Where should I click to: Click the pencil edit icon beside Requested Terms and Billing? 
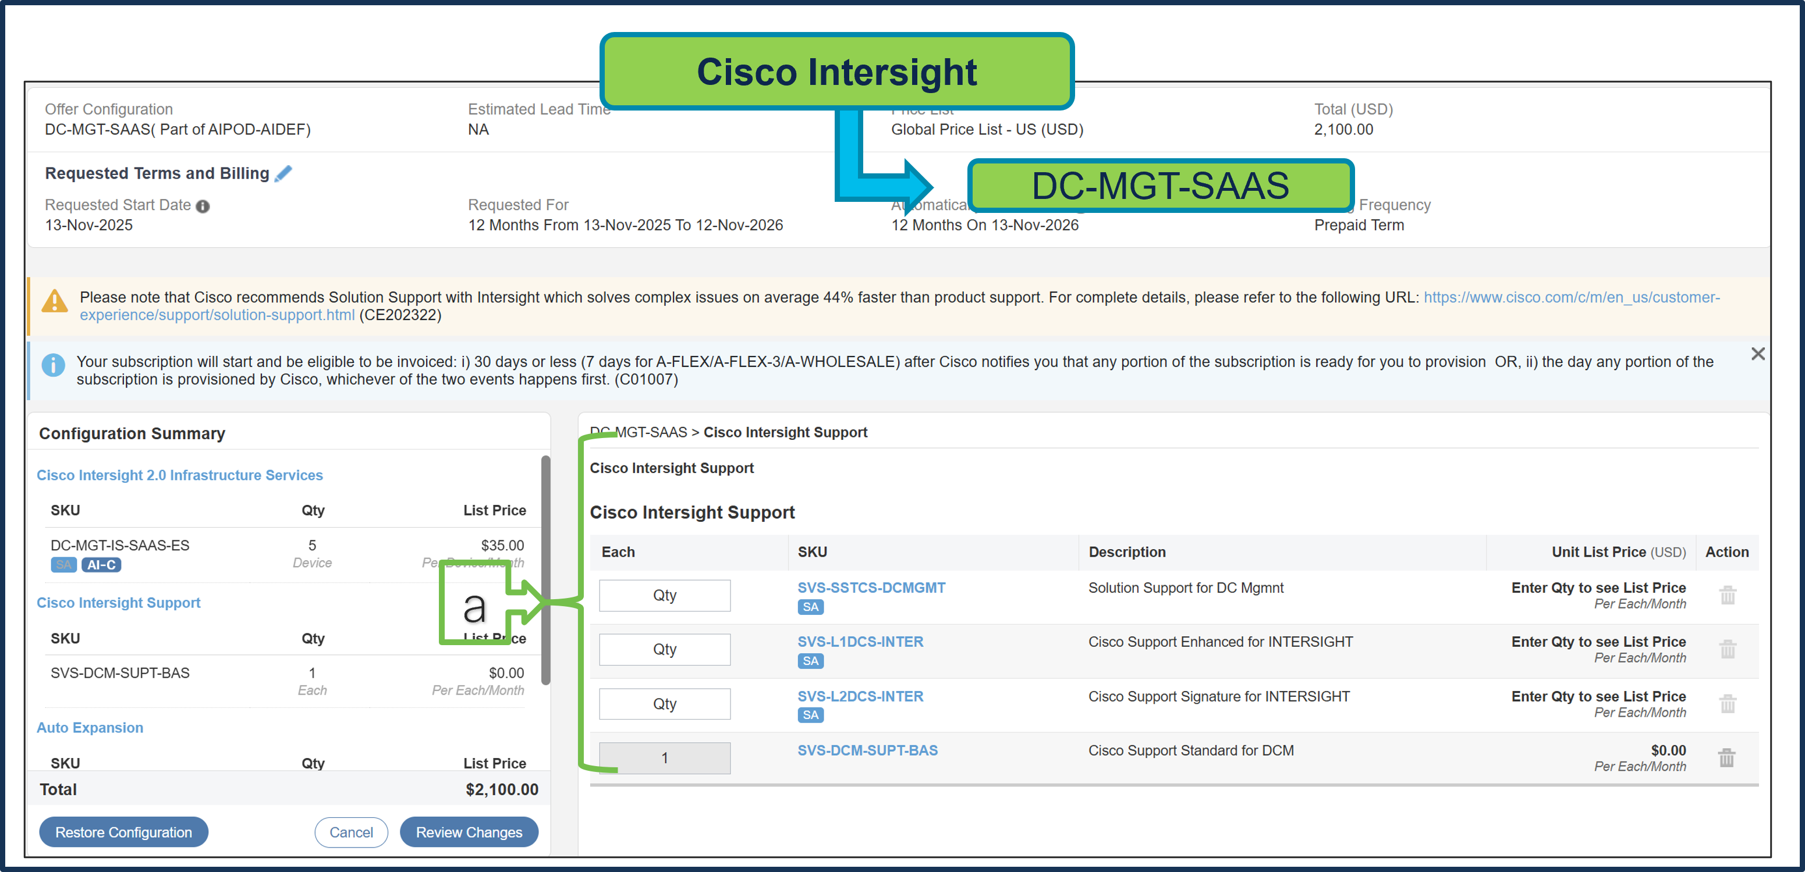284,173
